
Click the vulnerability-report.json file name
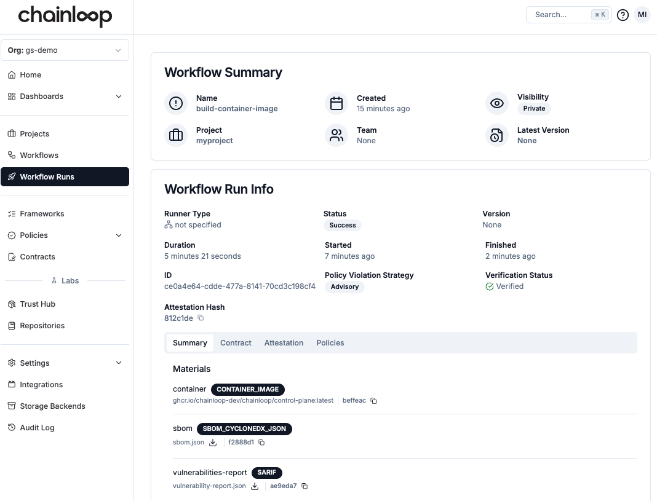(209, 486)
